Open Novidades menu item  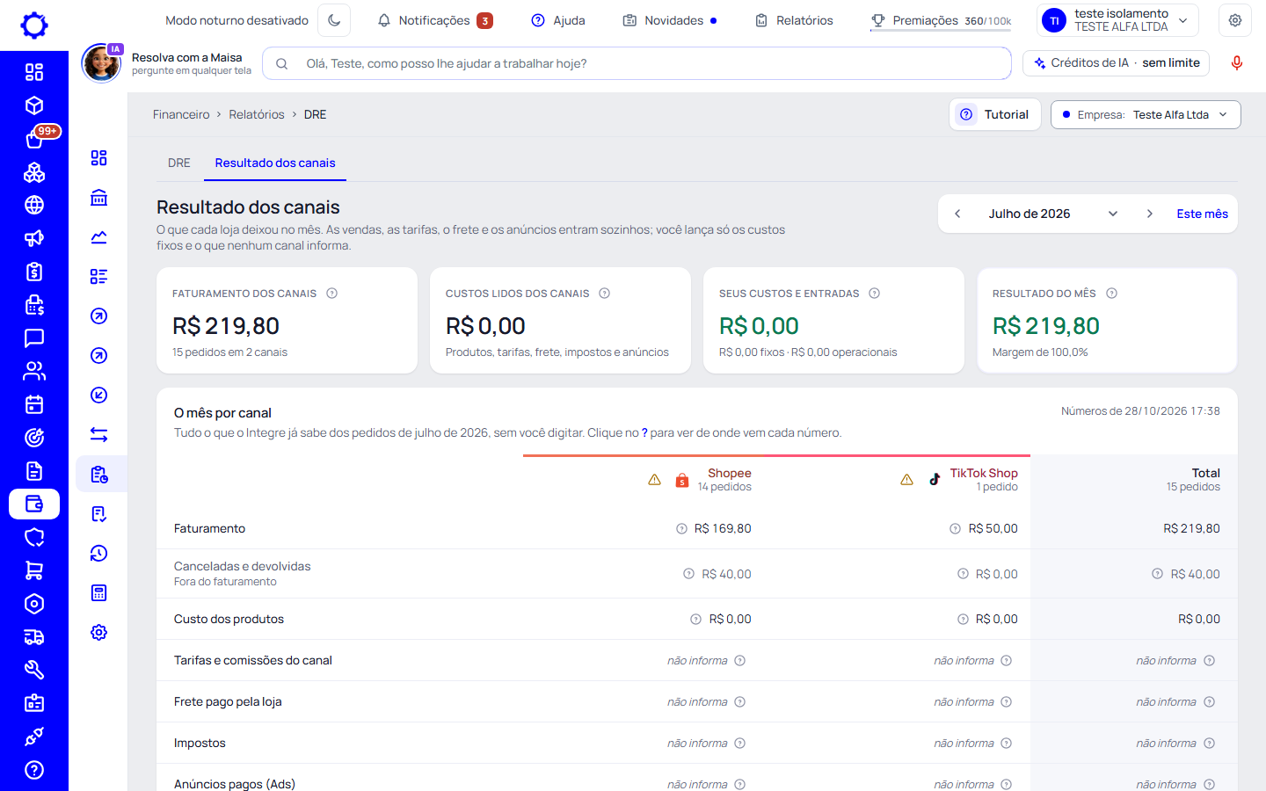(x=670, y=20)
